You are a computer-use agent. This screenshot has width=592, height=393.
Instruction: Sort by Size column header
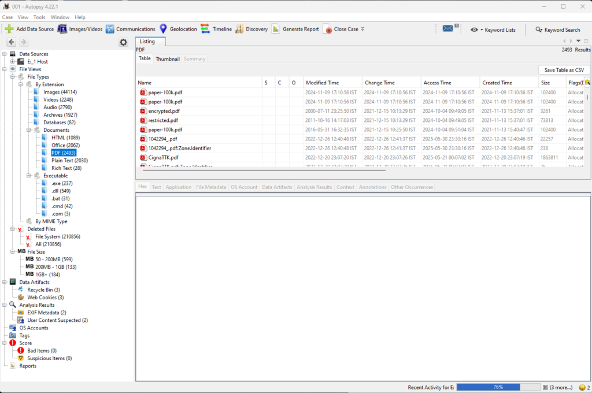(552, 83)
